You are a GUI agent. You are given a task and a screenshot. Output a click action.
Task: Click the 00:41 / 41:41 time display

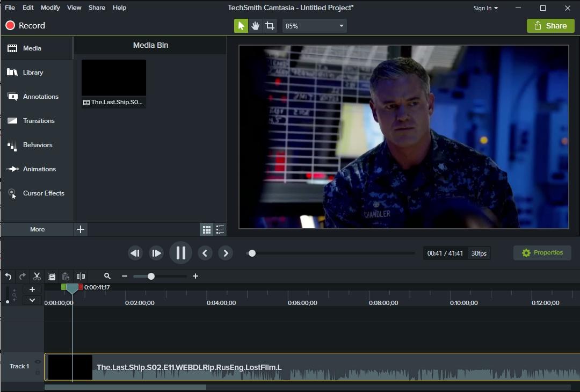[x=445, y=253]
